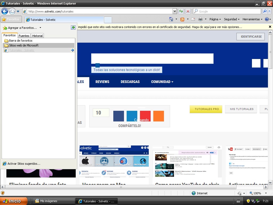Click Agregar a Favoritos

pos(20,28)
